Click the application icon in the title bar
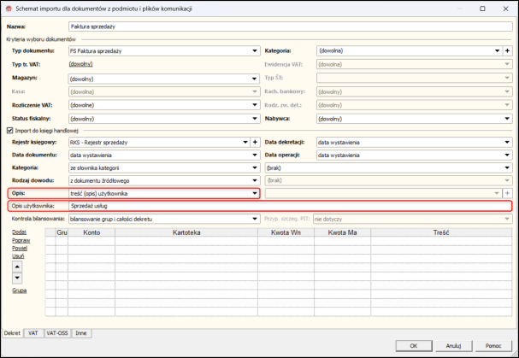The image size is (519, 358). point(9,9)
